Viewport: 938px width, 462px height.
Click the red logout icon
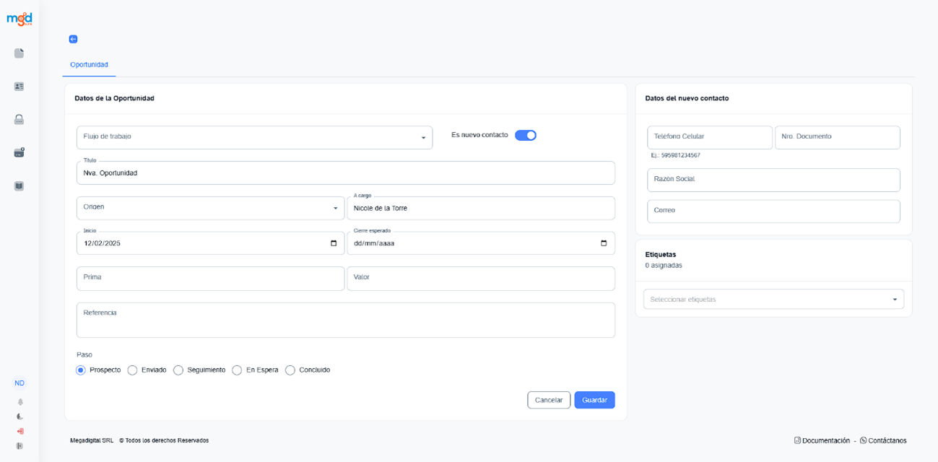coord(20,431)
